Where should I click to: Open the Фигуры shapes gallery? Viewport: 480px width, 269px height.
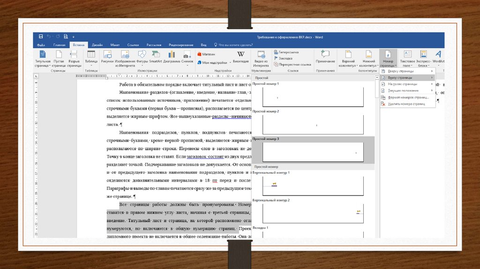click(142, 58)
